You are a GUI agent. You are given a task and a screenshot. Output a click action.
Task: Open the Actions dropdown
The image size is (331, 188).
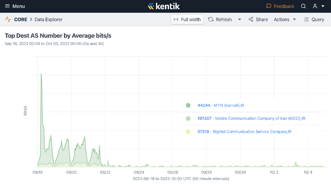(285, 20)
